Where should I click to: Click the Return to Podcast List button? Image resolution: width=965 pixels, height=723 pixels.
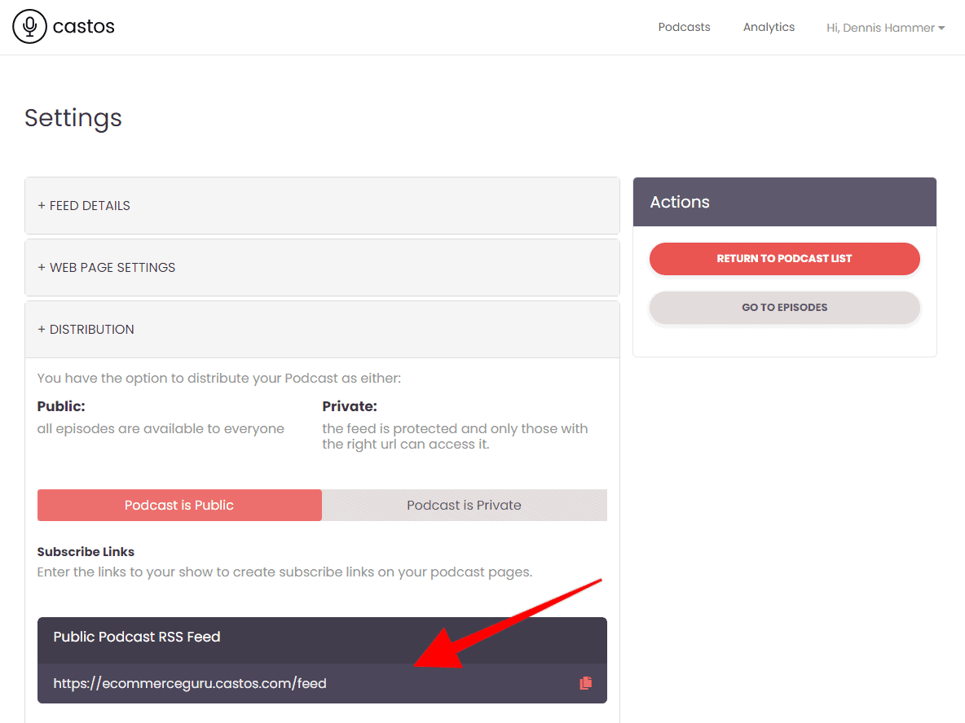pyautogui.click(x=784, y=259)
